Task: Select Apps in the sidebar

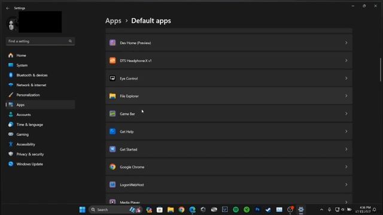Action: pos(40,105)
